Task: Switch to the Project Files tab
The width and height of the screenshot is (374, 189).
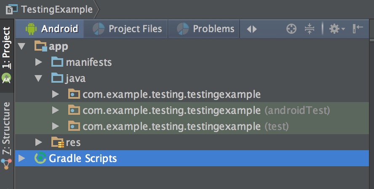Action: pos(126,29)
